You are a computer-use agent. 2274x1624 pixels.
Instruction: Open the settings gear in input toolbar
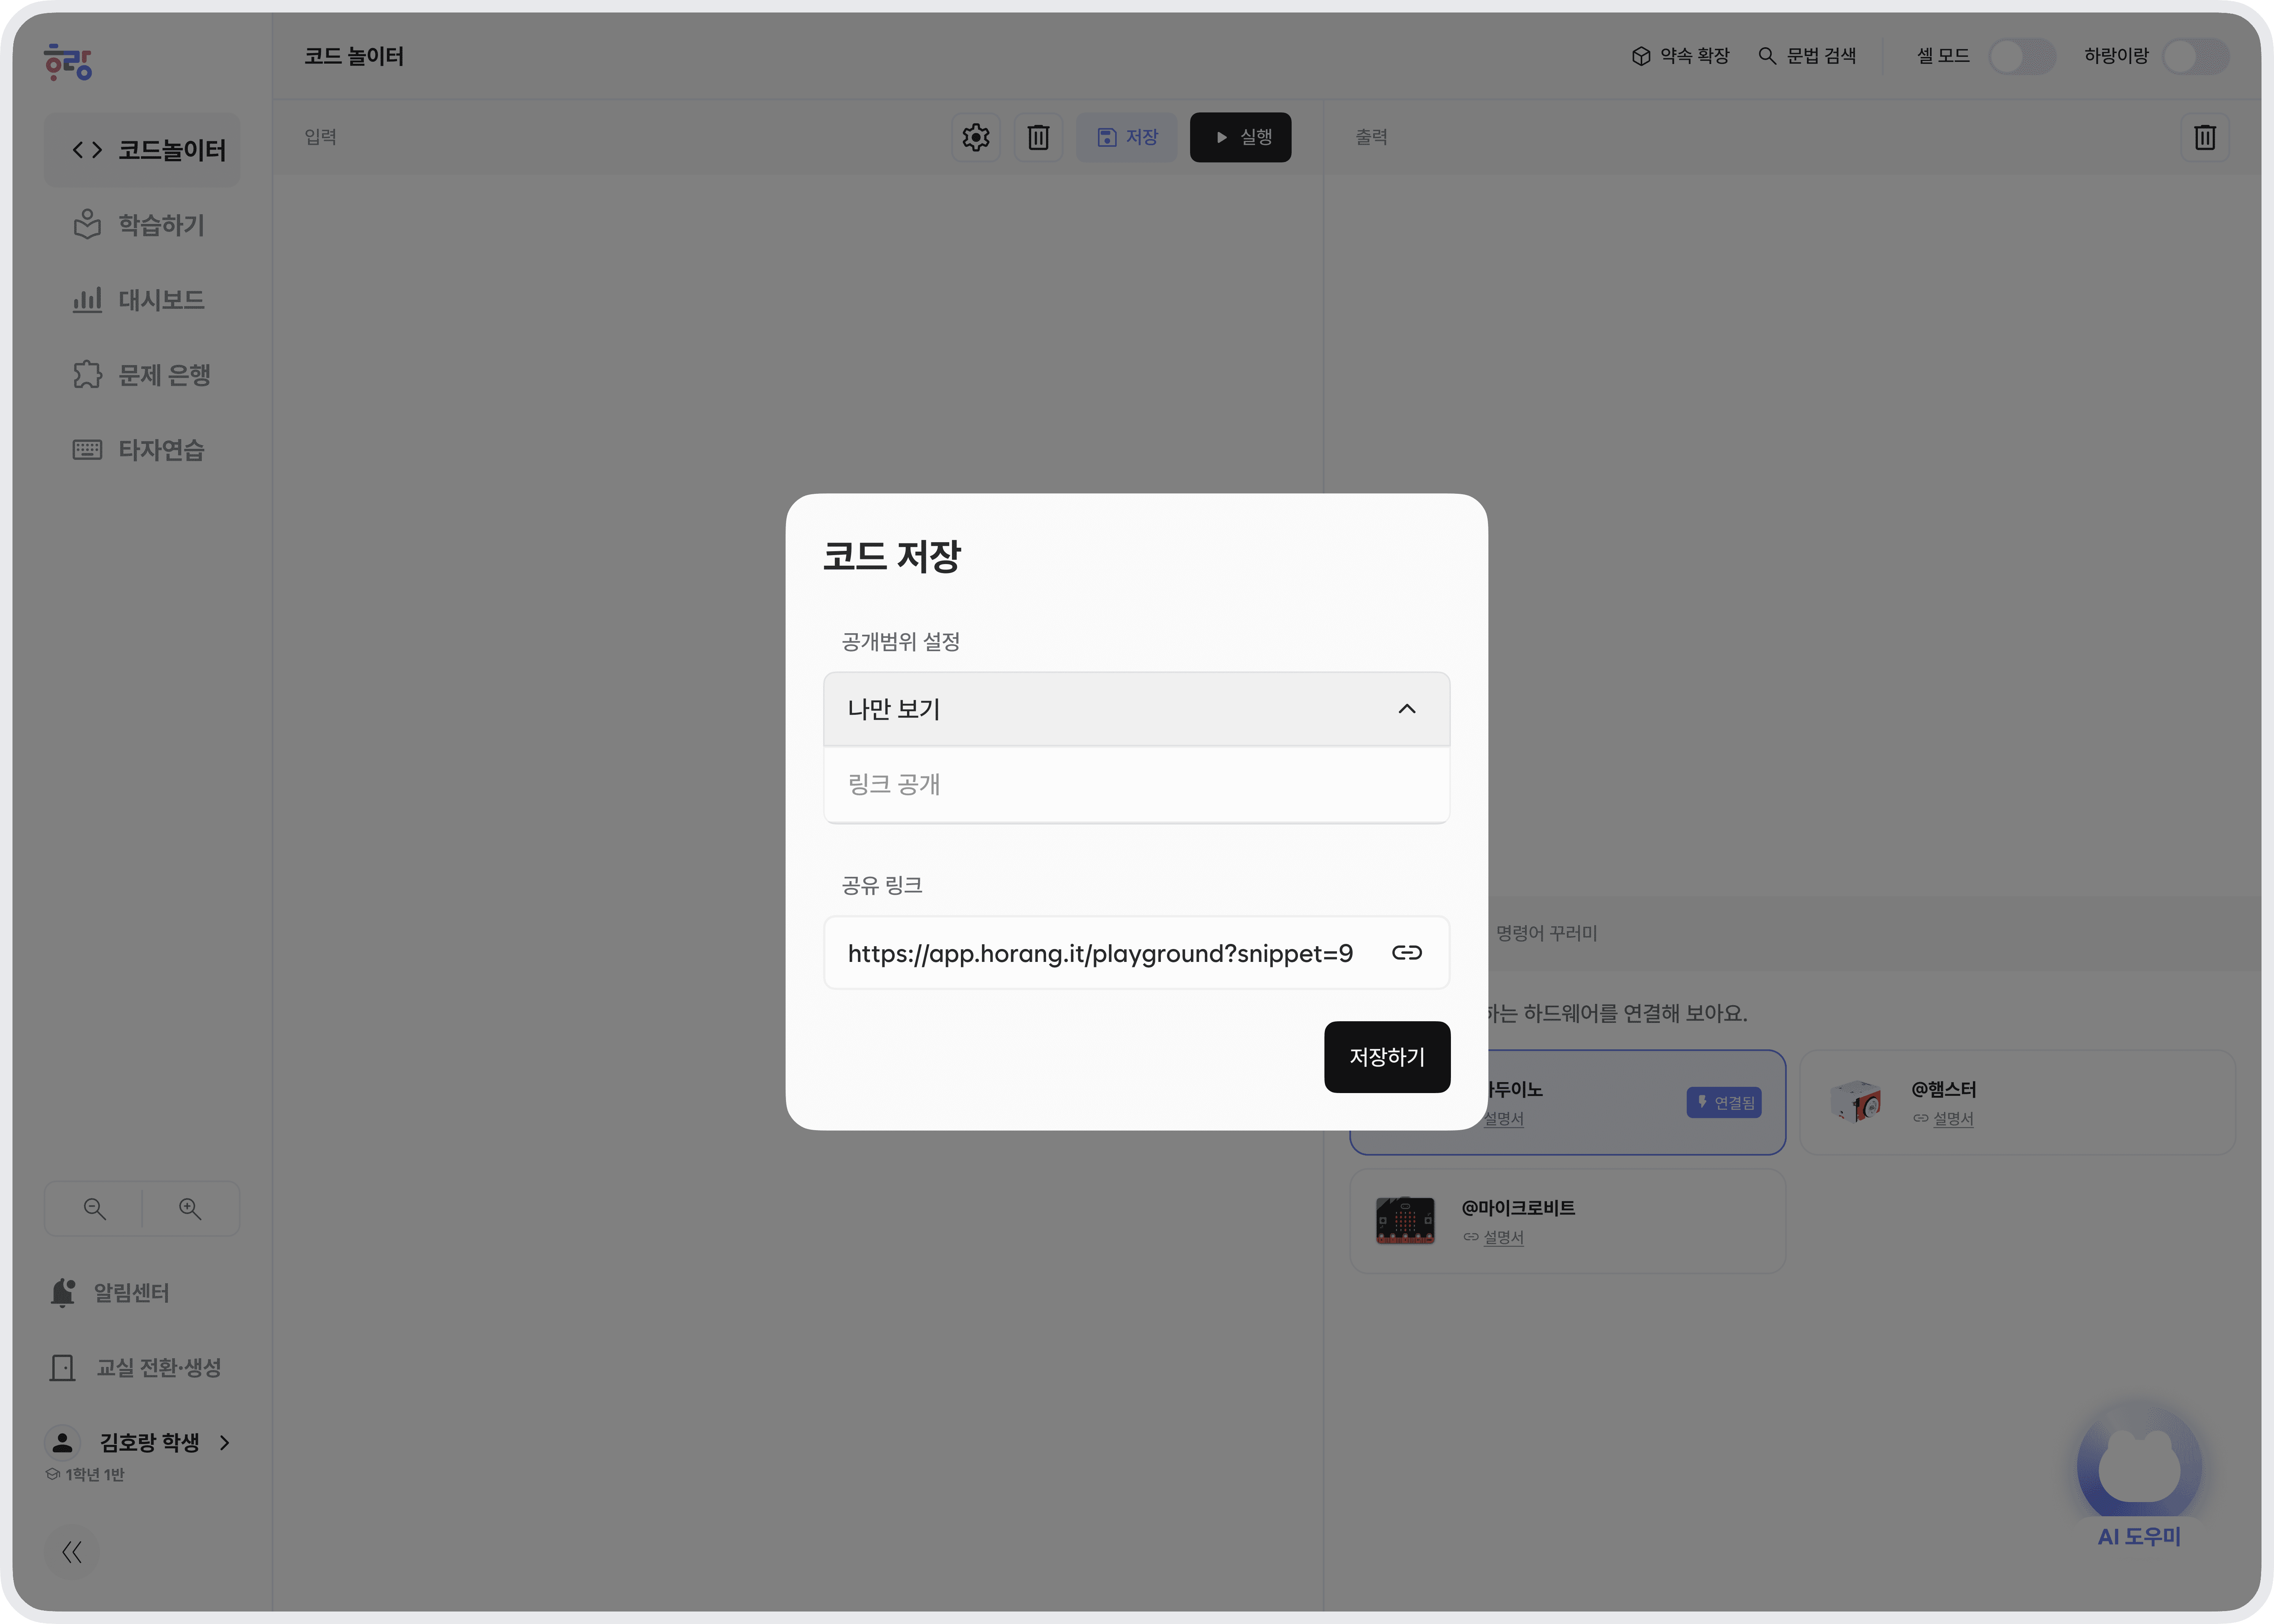(976, 137)
